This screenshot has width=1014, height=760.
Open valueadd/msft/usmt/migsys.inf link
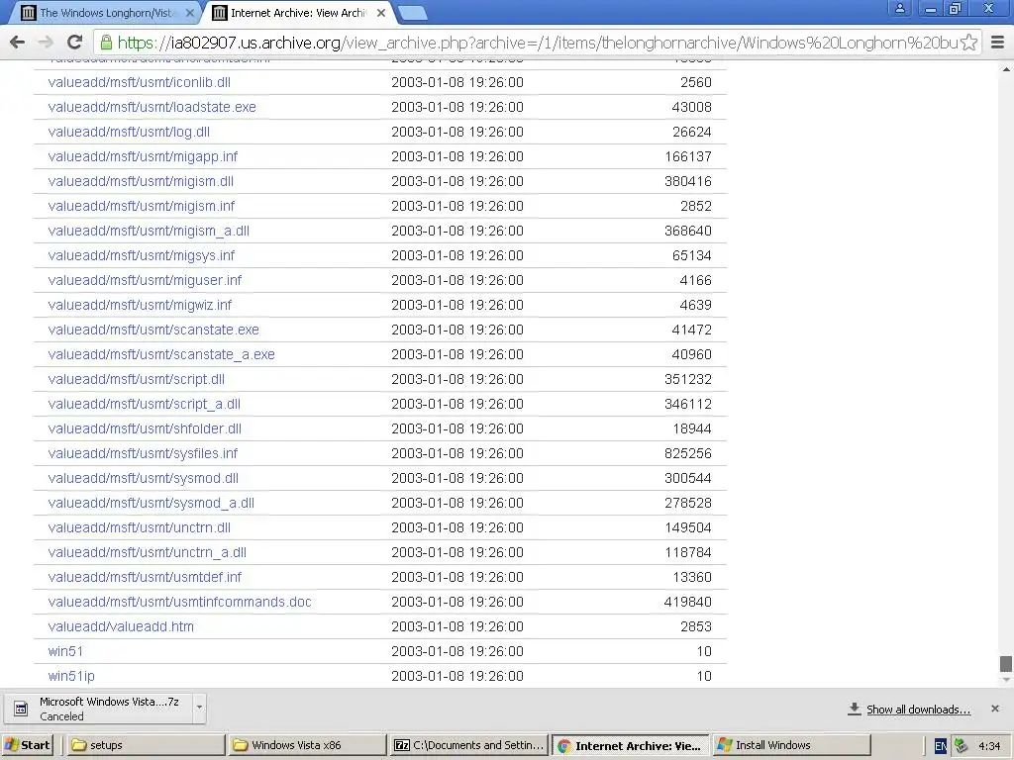tap(141, 256)
